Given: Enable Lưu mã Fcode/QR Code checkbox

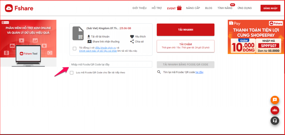Looking at the screenshot, I should (72, 72).
